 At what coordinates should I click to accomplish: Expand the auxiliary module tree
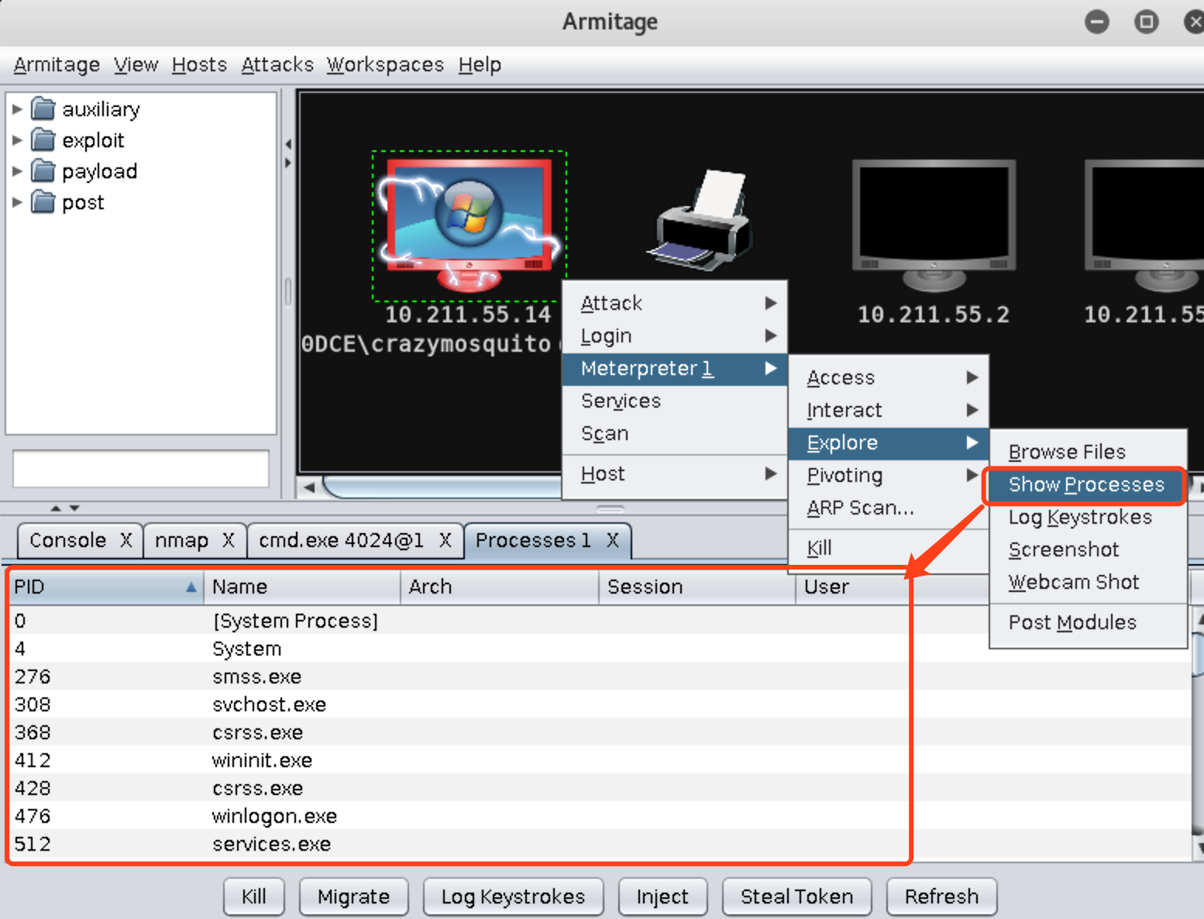[17, 109]
